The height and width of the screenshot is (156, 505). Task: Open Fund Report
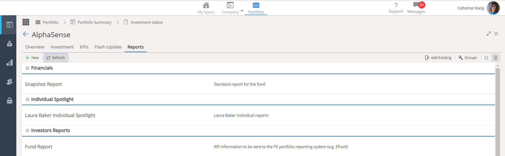pos(39,147)
